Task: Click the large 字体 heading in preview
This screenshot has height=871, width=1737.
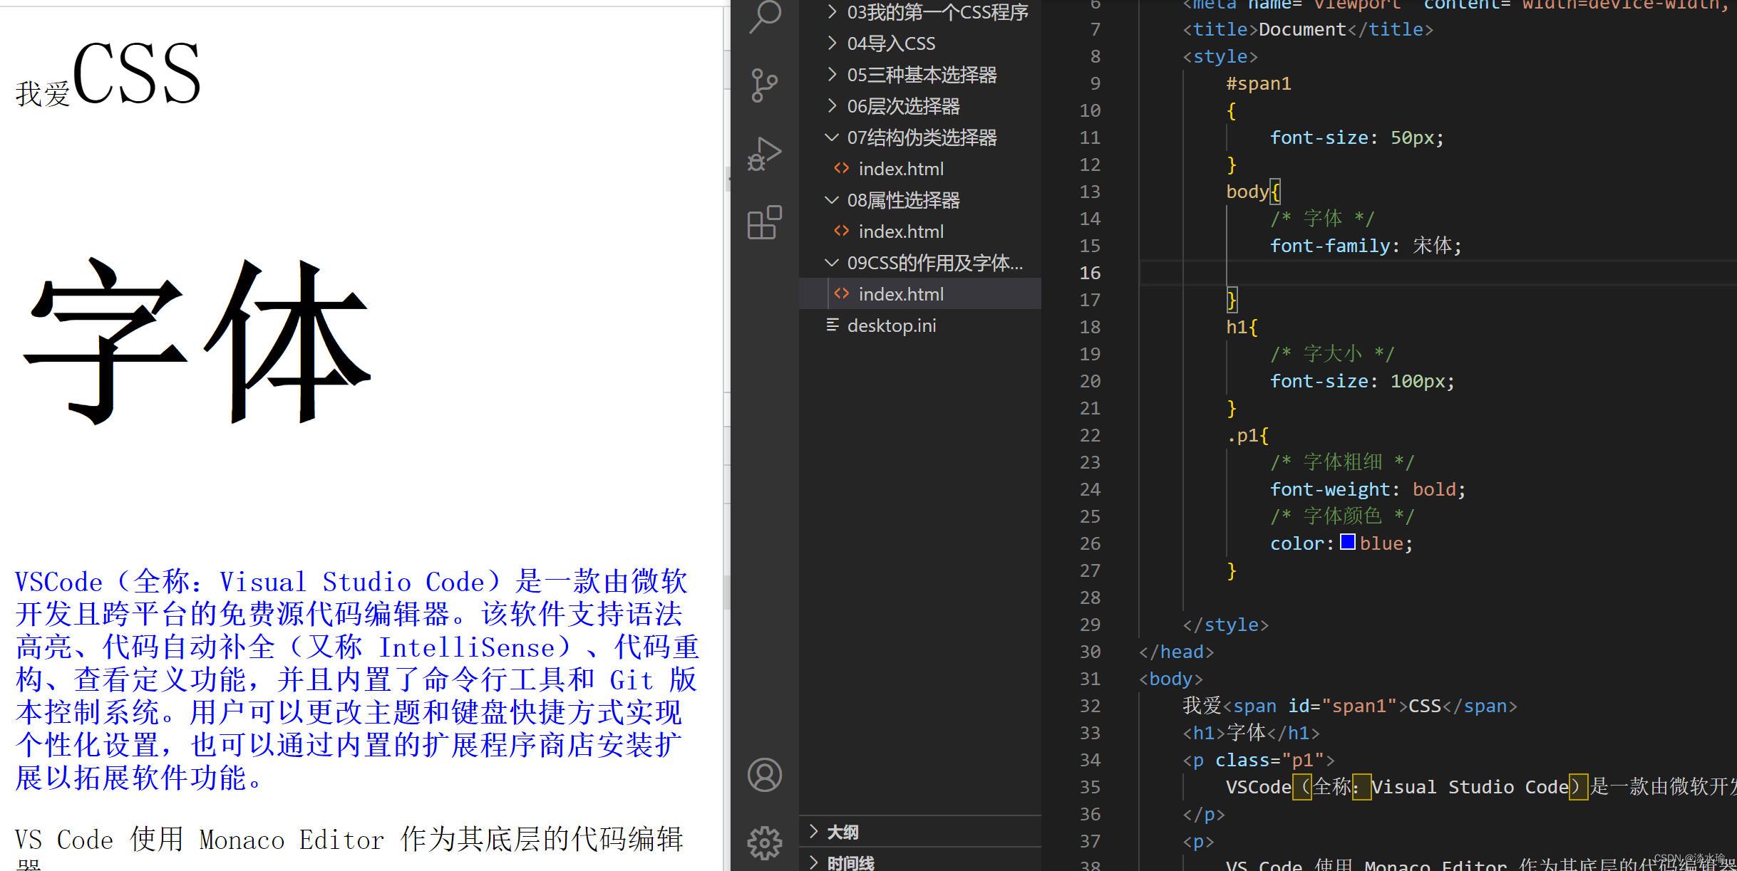Action: 197,342
